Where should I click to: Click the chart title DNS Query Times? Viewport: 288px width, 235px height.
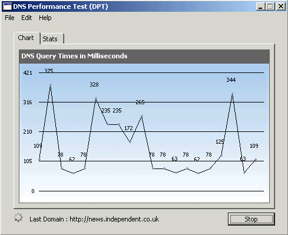pyautogui.click(x=74, y=56)
